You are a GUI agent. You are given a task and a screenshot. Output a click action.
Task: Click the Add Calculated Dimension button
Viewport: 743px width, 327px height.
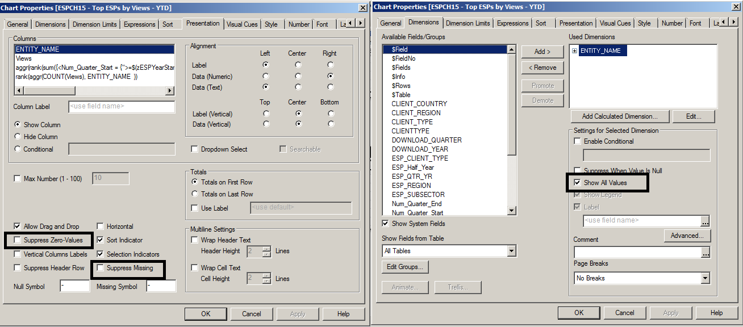coord(619,116)
